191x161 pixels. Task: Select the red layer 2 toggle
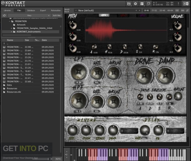pos(123,15)
